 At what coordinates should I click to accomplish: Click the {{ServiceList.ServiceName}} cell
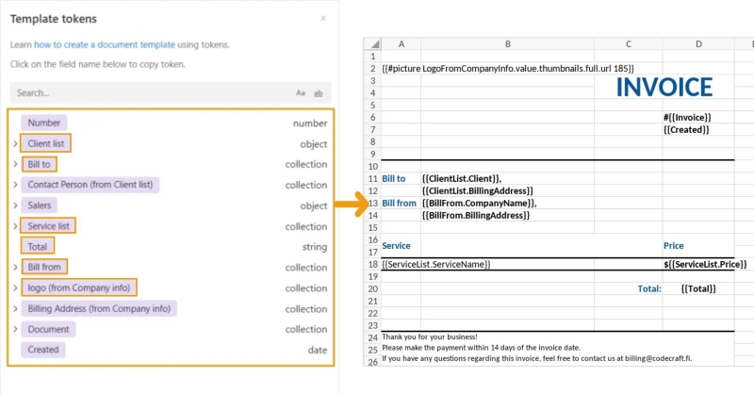pos(436,264)
